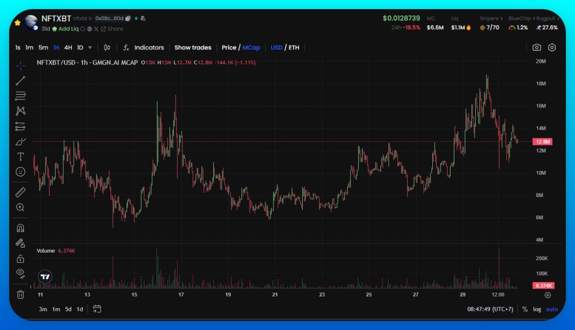
Task: Open time axis settings gear icon
Action: [548, 295]
